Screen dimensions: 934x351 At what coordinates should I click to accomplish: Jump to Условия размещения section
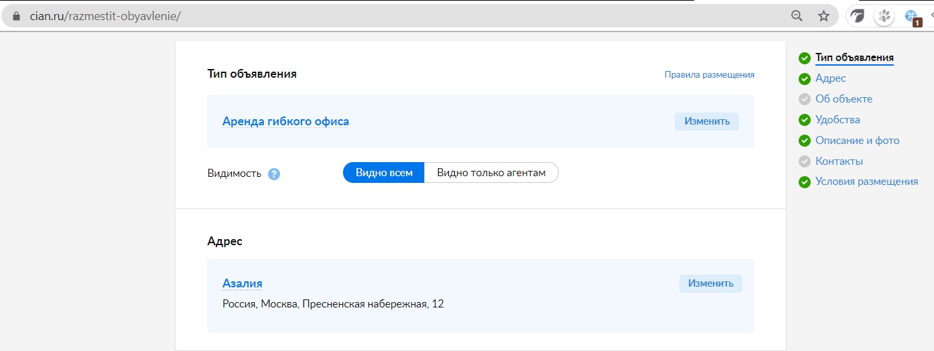[x=866, y=182]
